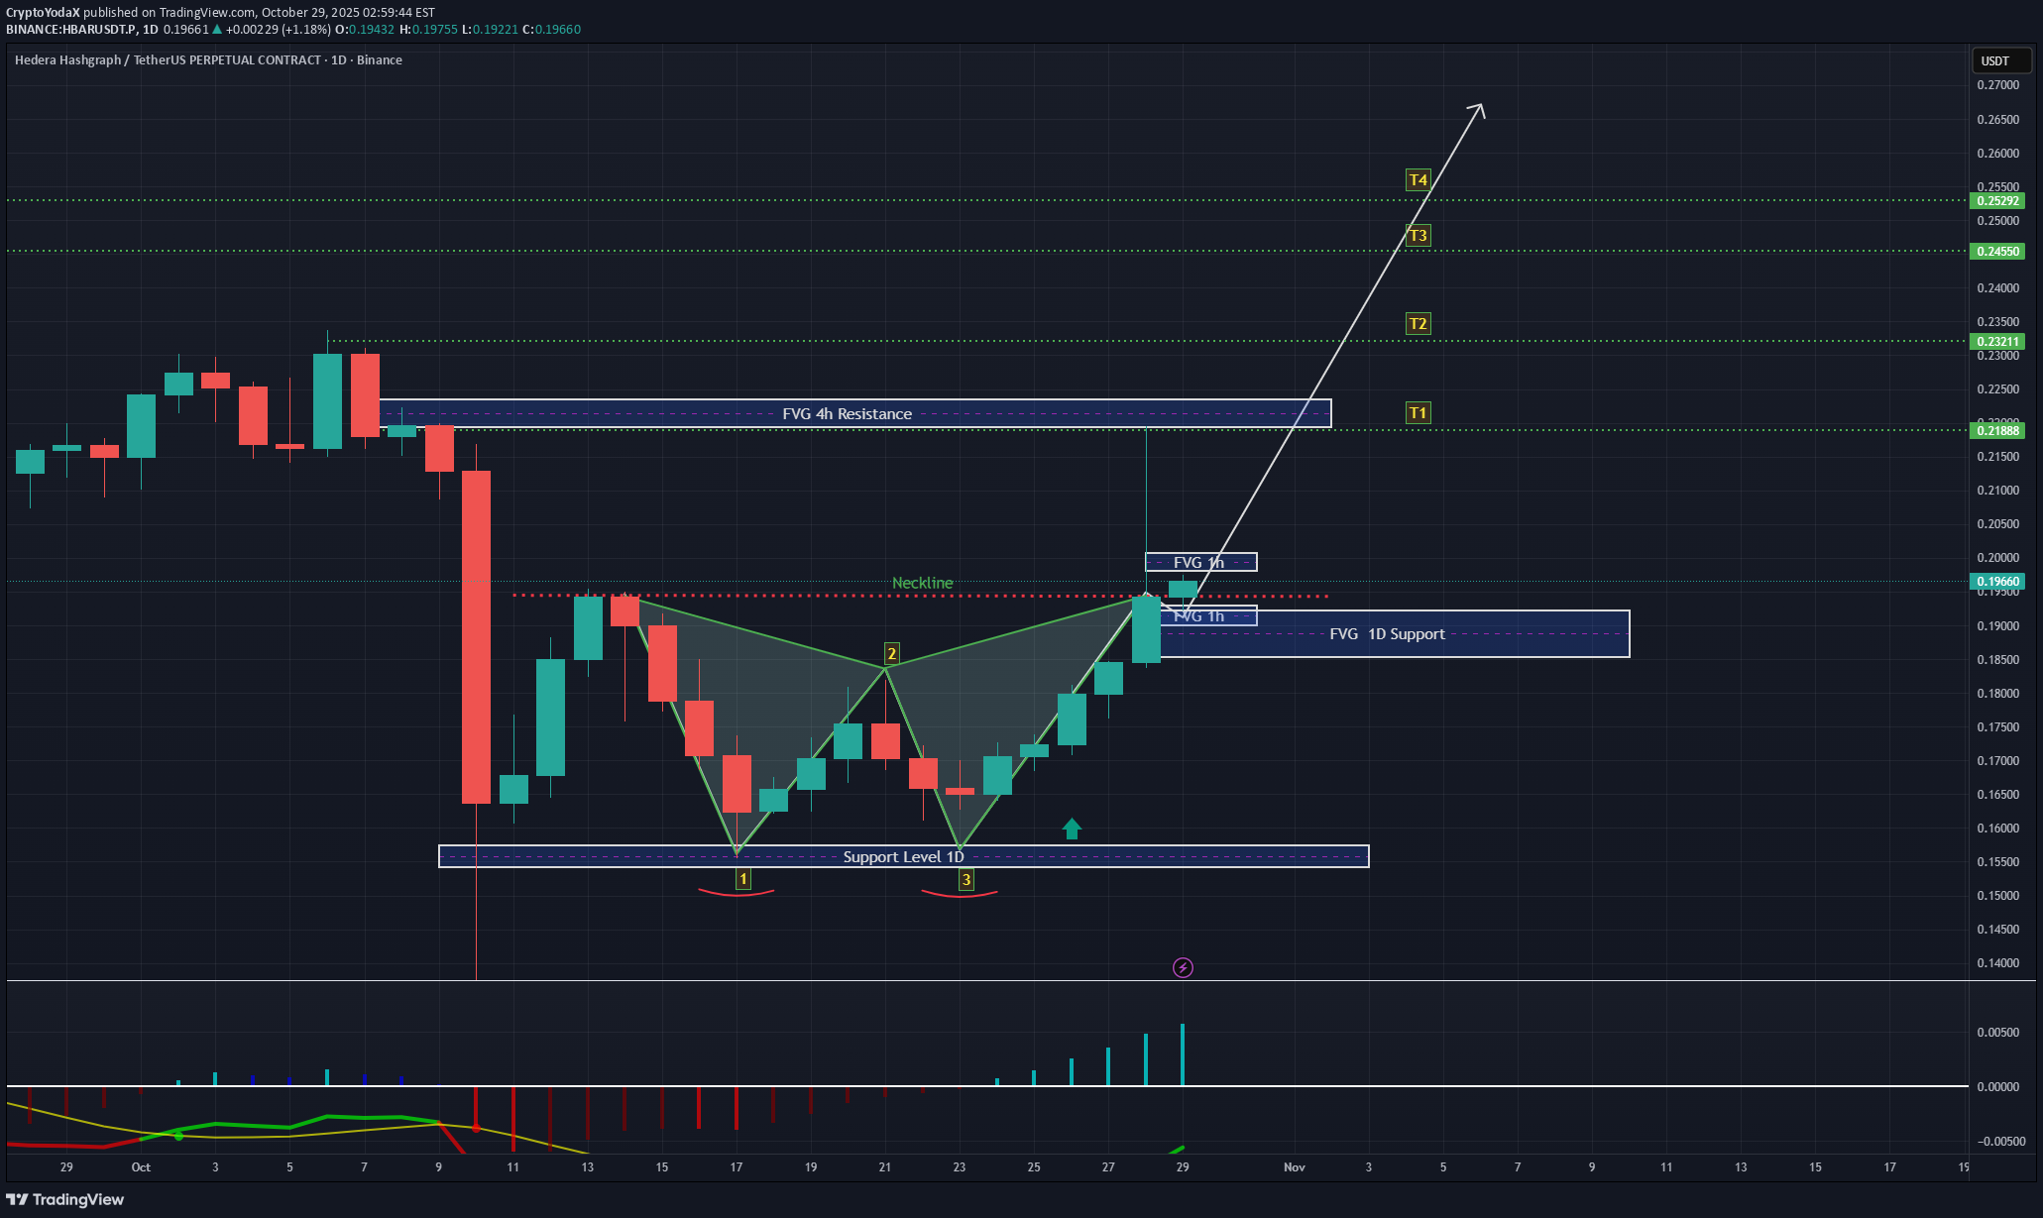Click the purple lightning bolt event icon

(1182, 967)
